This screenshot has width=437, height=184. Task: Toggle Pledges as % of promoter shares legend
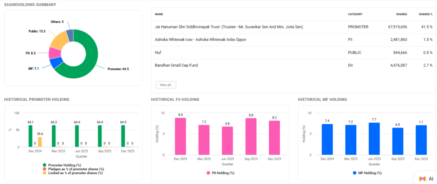(44, 169)
